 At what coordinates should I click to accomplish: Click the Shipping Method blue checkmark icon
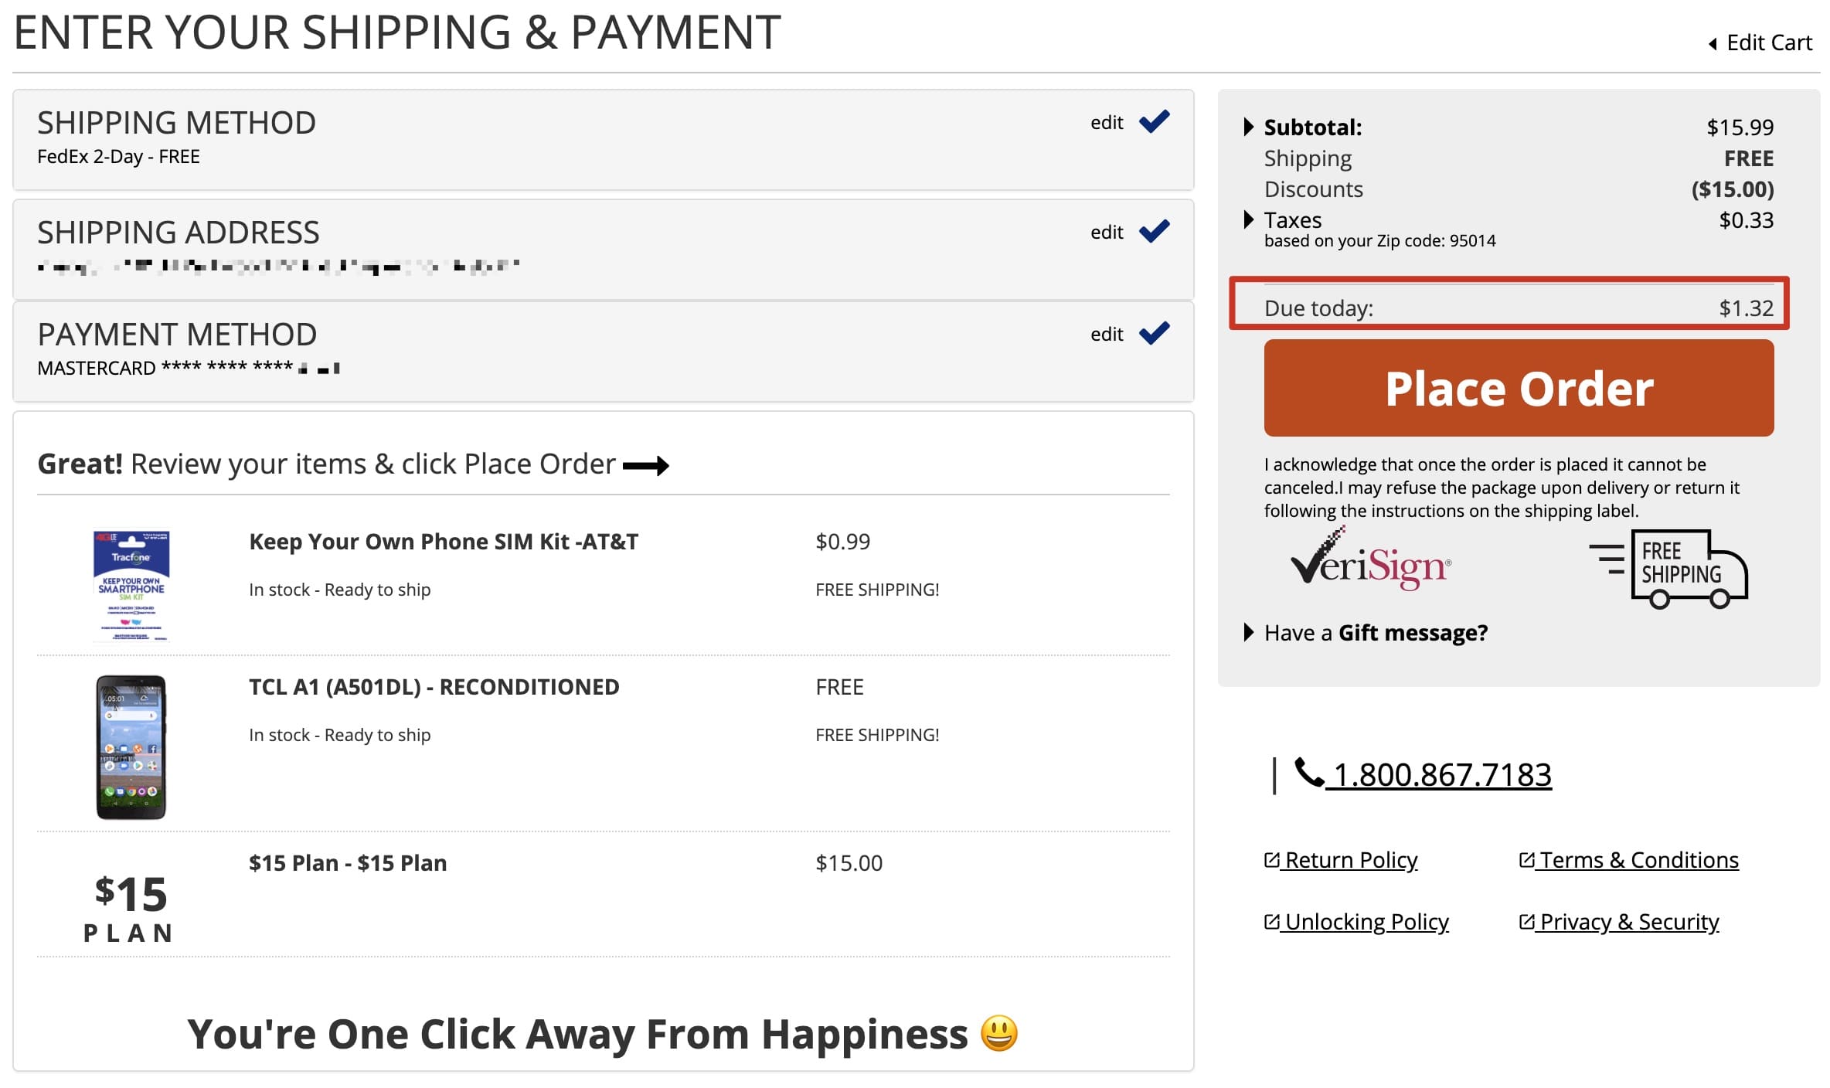tap(1154, 122)
